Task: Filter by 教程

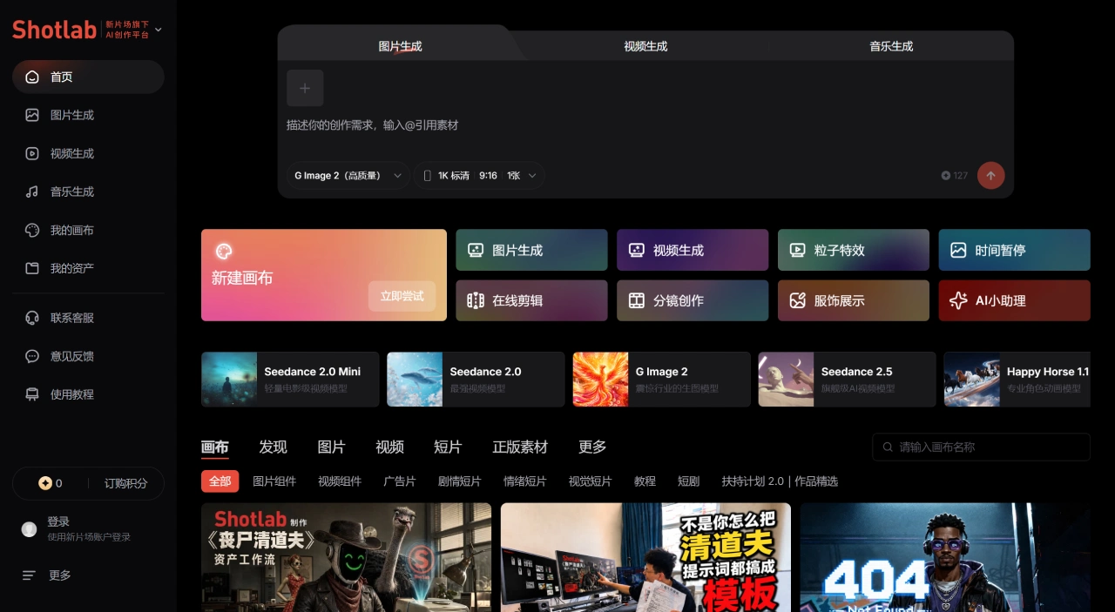Action: 645,481
